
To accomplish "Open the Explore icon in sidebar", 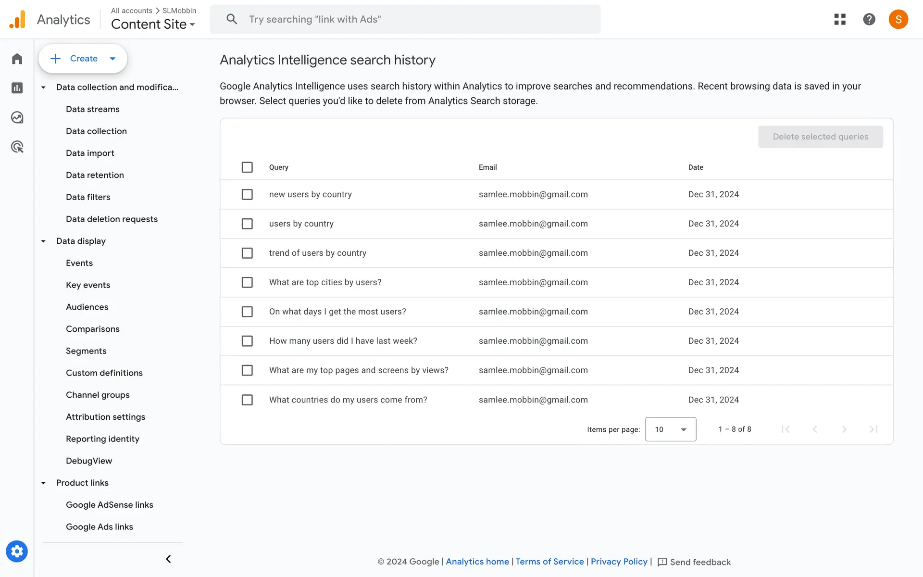I will click(x=17, y=117).
